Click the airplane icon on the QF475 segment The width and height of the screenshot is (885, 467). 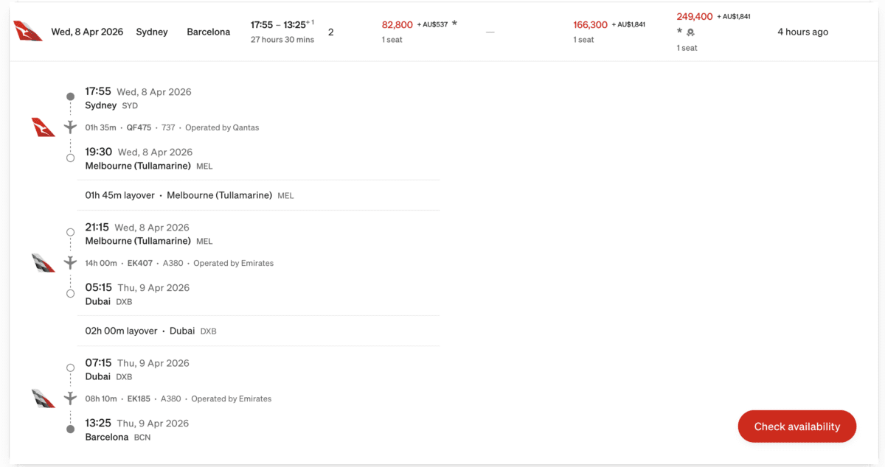click(x=71, y=127)
